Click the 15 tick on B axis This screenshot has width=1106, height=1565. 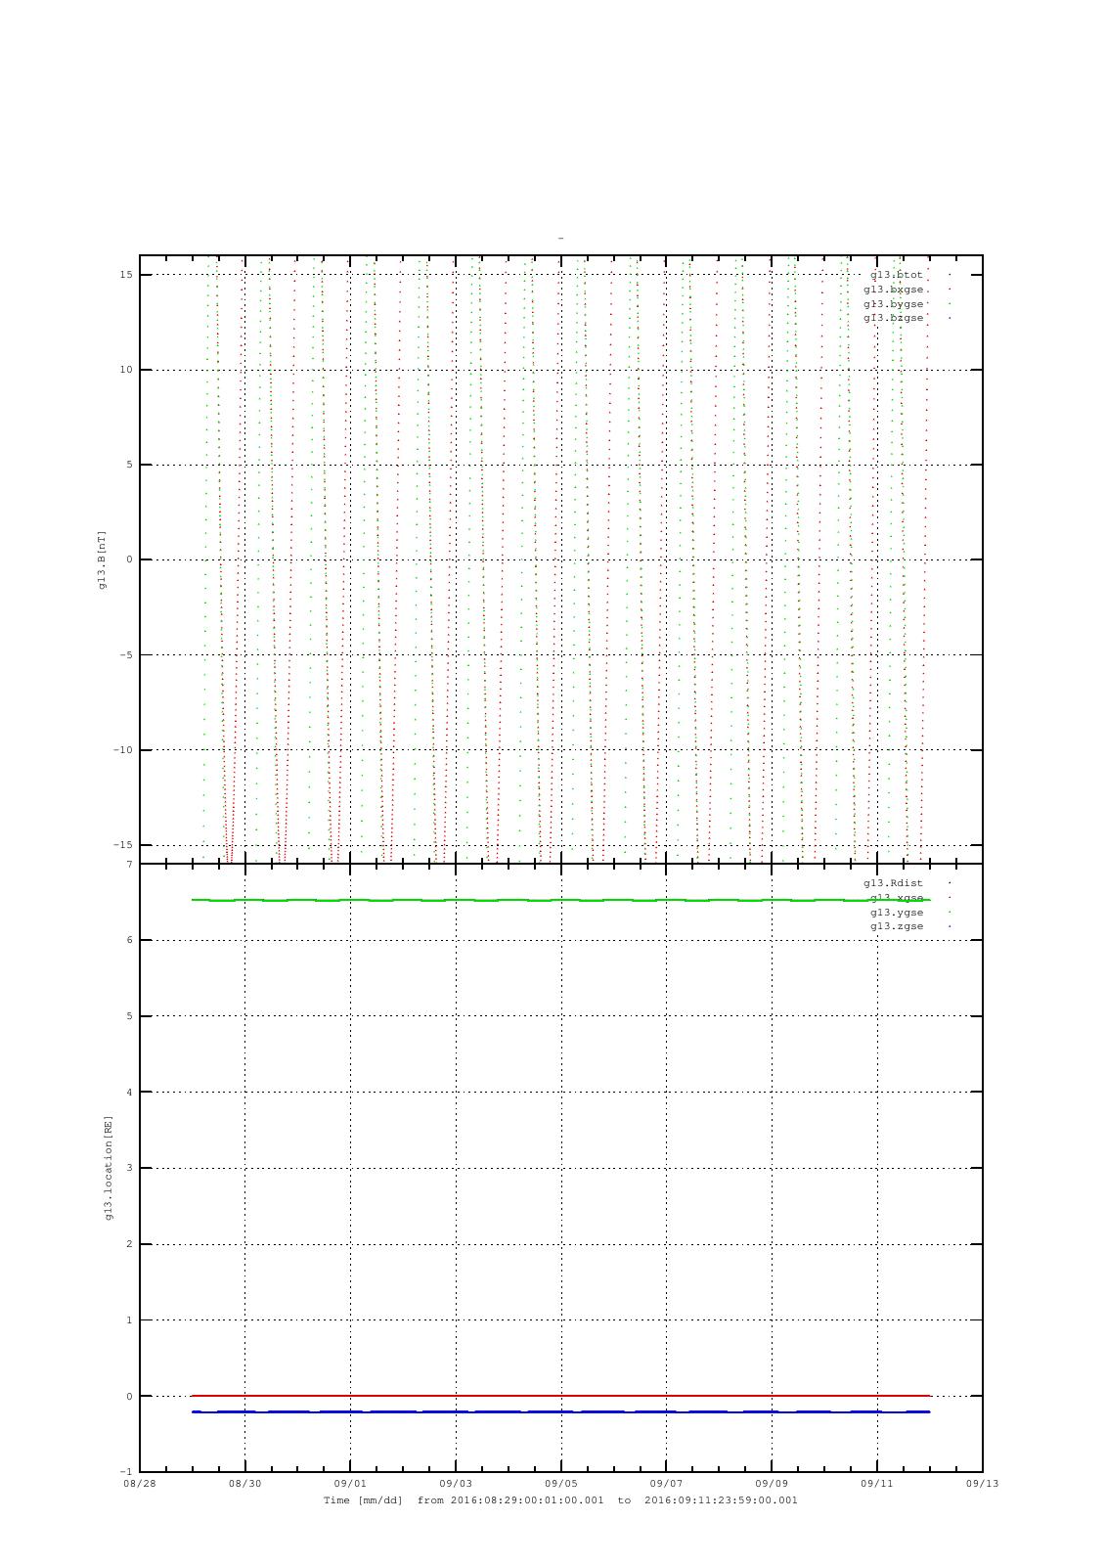[x=126, y=275]
